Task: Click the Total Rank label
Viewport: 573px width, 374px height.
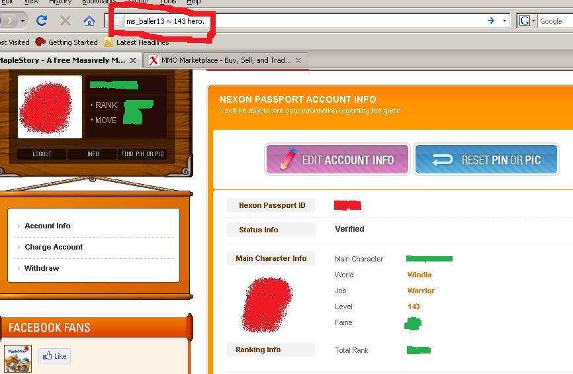Action: click(351, 351)
